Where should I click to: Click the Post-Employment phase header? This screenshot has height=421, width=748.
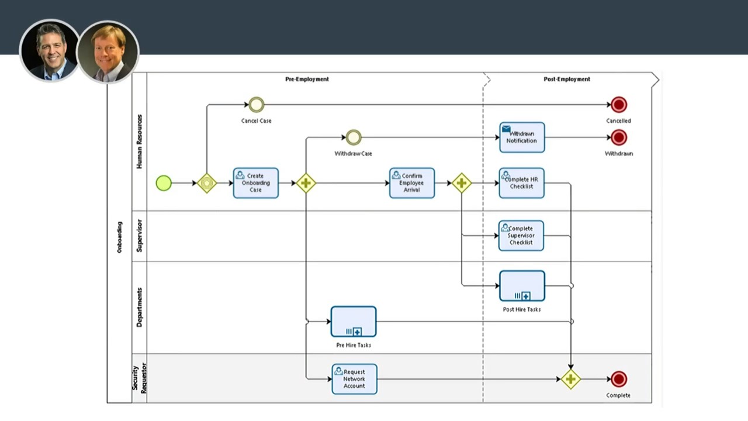(x=566, y=79)
